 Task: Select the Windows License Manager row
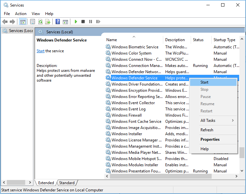(147, 140)
